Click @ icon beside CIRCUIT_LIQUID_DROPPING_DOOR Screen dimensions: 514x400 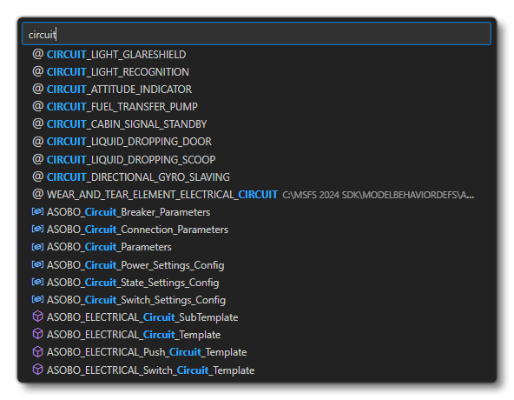37,141
